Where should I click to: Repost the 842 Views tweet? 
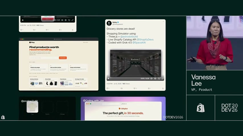coord(34,30)
